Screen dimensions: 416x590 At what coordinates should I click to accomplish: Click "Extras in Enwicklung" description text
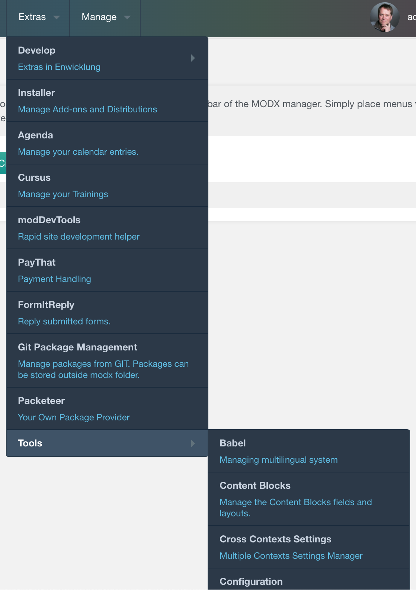(59, 67)
